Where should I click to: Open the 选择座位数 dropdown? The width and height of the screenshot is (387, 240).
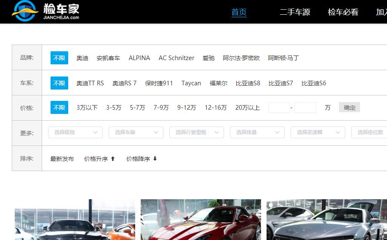[x=369, y=132]
